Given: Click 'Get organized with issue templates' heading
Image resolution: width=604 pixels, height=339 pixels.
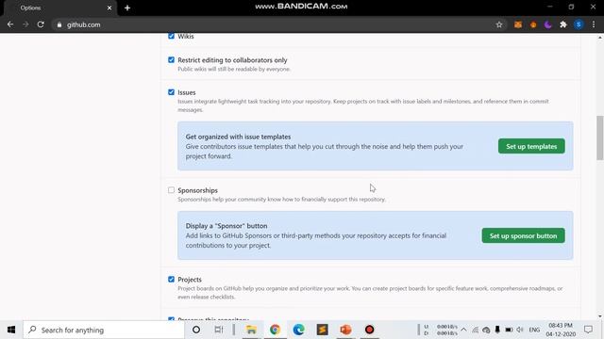Looking at the screenshot, I should tap(238, 137).
